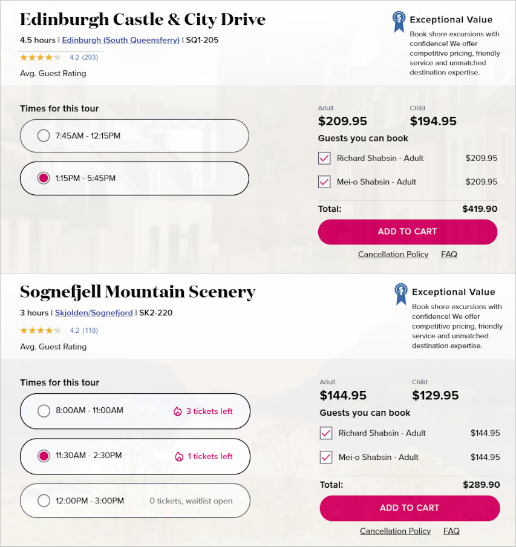The width and height of the screenshot is (516, 547).
Task: Uncheck Richard Shabsin for Sognefjell tour
Action: [326, 433]
